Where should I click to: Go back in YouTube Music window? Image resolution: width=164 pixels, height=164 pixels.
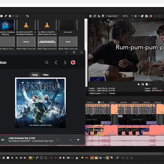tap(56, 63)
